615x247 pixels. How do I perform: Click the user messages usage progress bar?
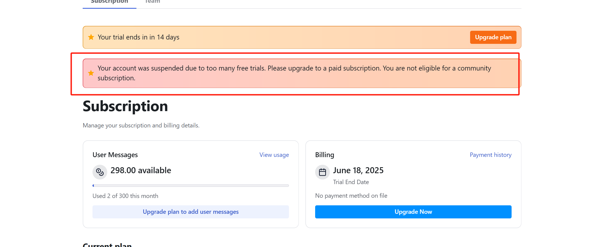point(191,186)
